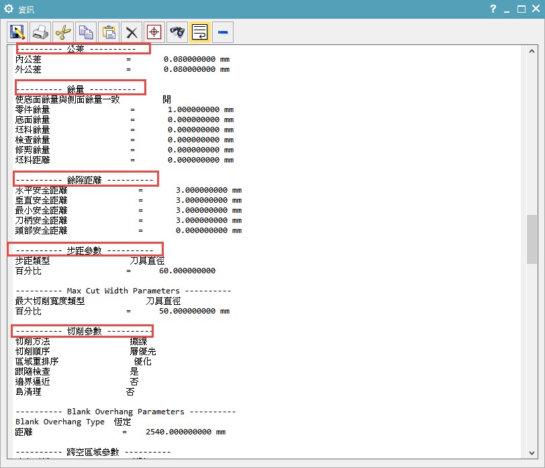
Task: Maximize the 資訊 window
Action: 522,9
